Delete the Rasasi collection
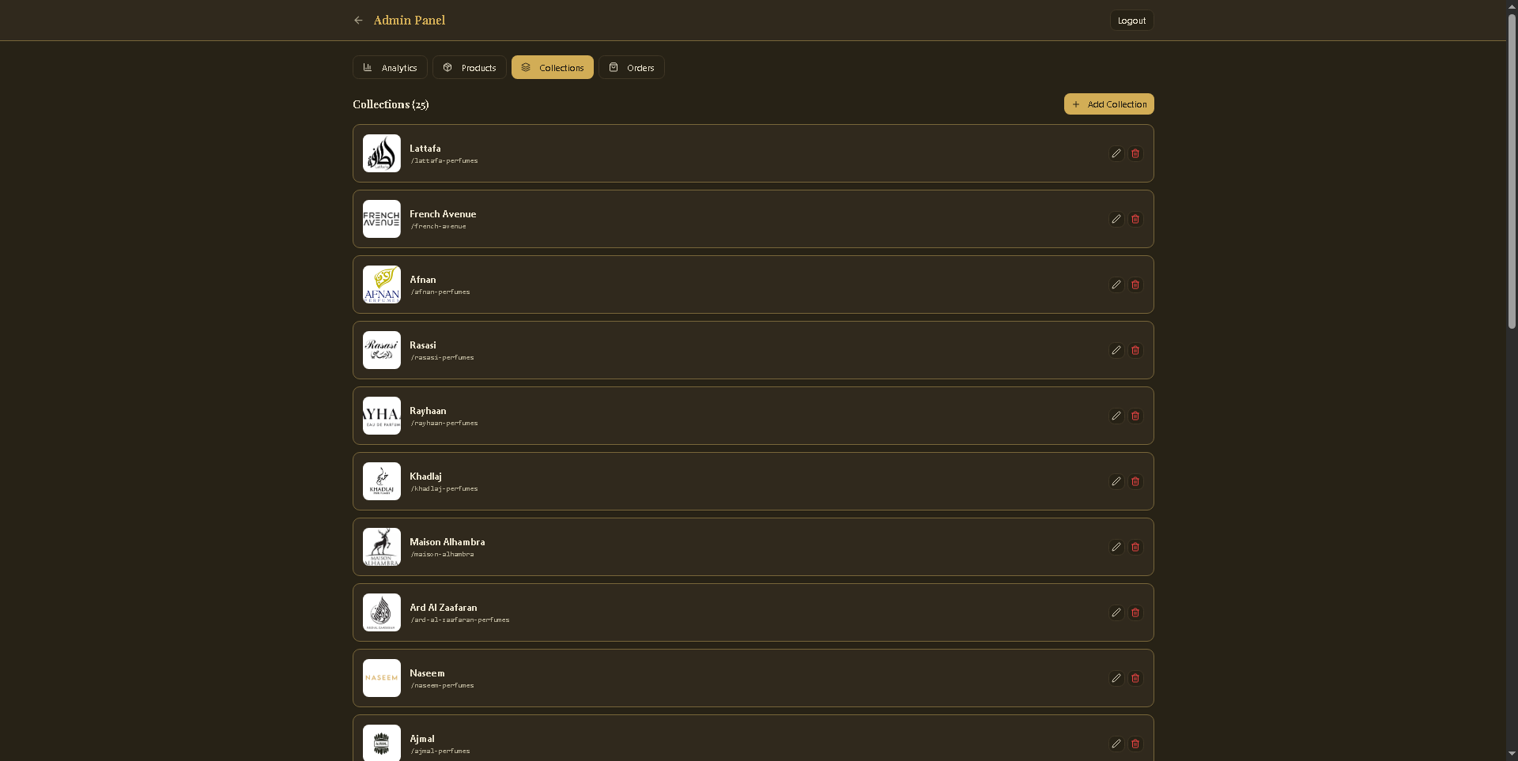Image resolution: width=1518 pixels, height=761 pixels. coord(1135,350)
